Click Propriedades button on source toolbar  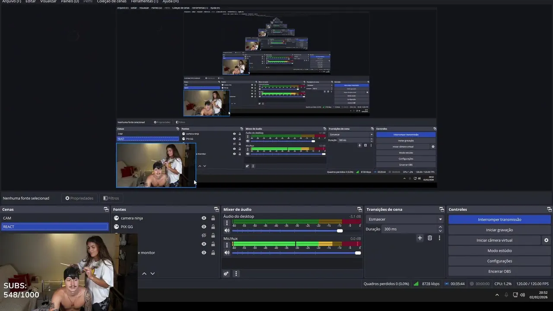pos(79,198)
